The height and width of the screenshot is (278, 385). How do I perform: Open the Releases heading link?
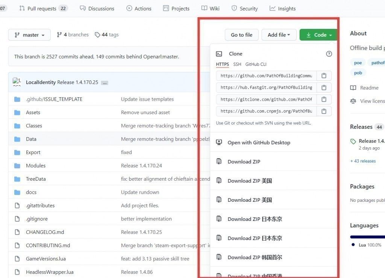[x=361, y=127]
